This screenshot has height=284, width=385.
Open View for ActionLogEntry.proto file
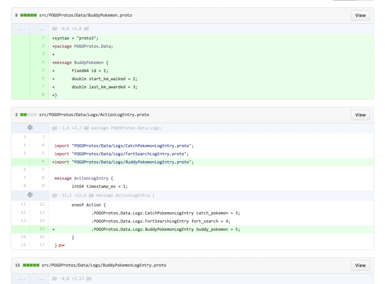click(360, 115)
